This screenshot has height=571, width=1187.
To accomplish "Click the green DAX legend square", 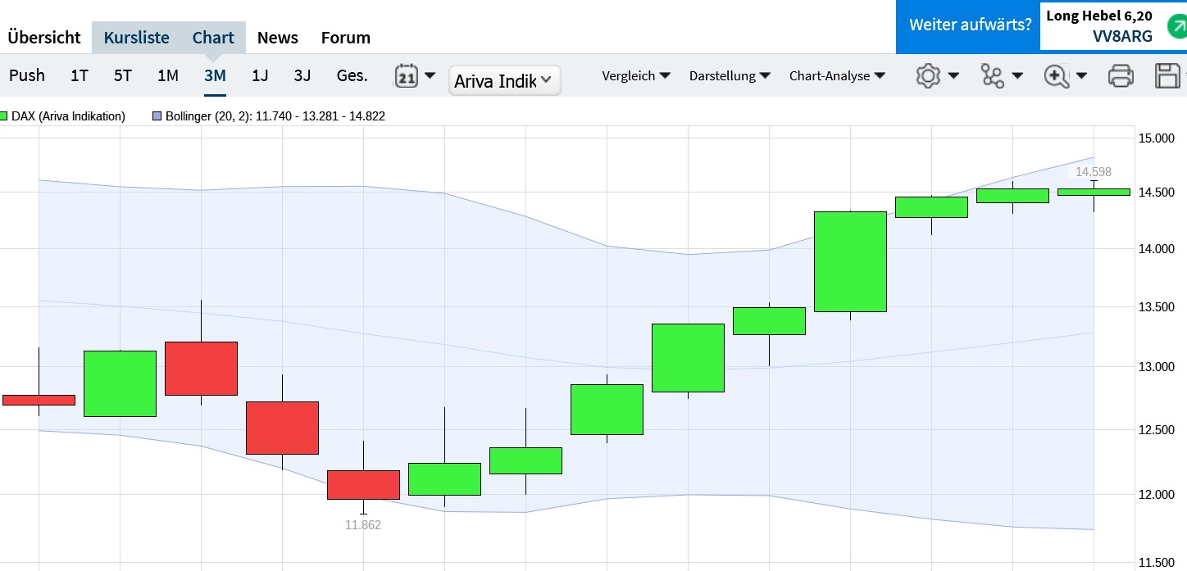I will [4, 116].
